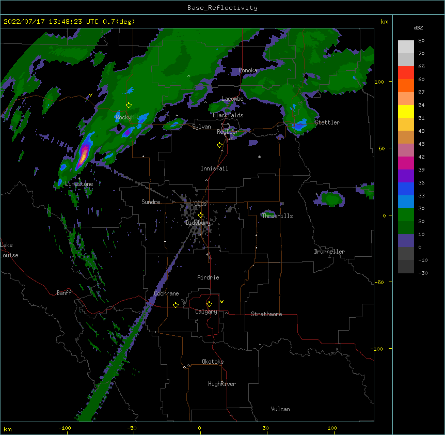Screen dimensions: 445x435
Task: Click the Base_Reflectivity title
Action: [x=223, y=8]
